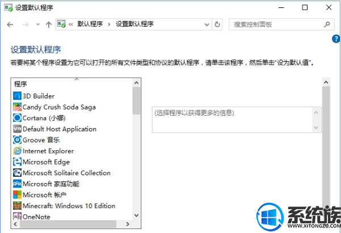This screenshot has width=341, height=233.
Task: Click the Microsoft 家庭功能 icon
Action: tap(17, 184)
